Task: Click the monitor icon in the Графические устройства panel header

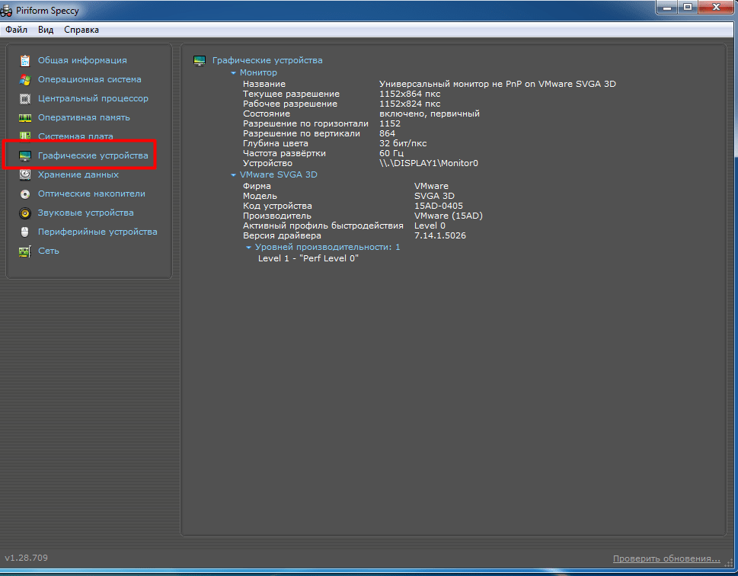Action: (200, 61)
